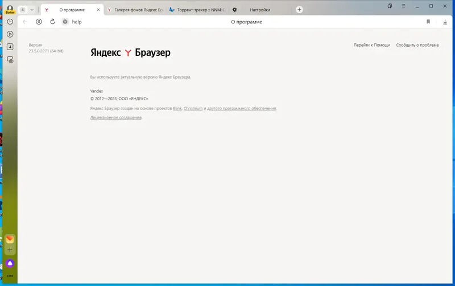Switch to the О программе tab

(x=72, y=10)
